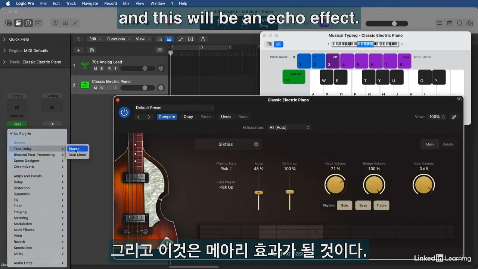
Task: Click the Duplicate Track icon
Action: [91, 50]
